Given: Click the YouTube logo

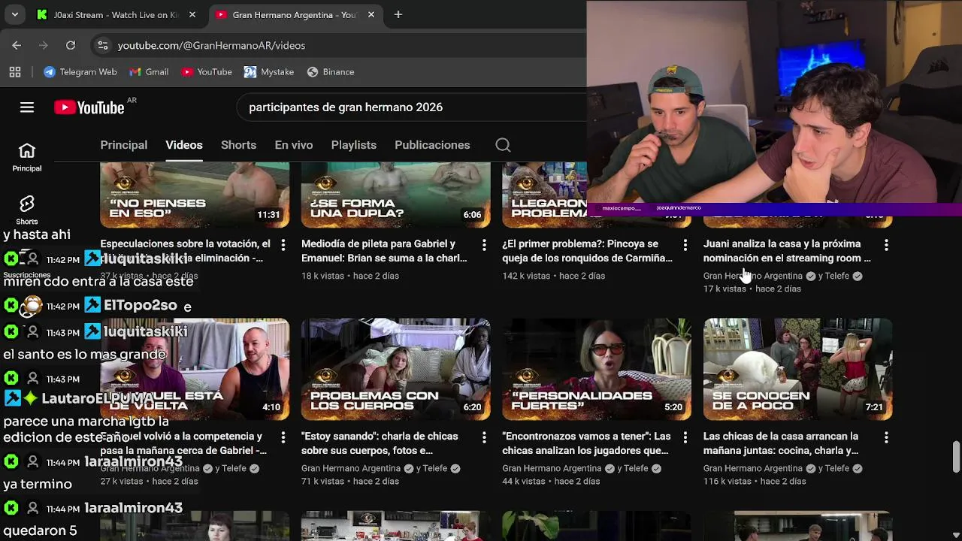Looking at the screenshot, I should (89, 107).
